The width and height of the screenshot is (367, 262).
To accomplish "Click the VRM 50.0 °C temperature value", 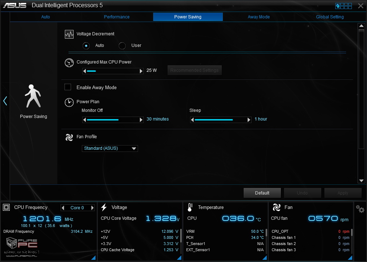I will (x=257, y=232).
